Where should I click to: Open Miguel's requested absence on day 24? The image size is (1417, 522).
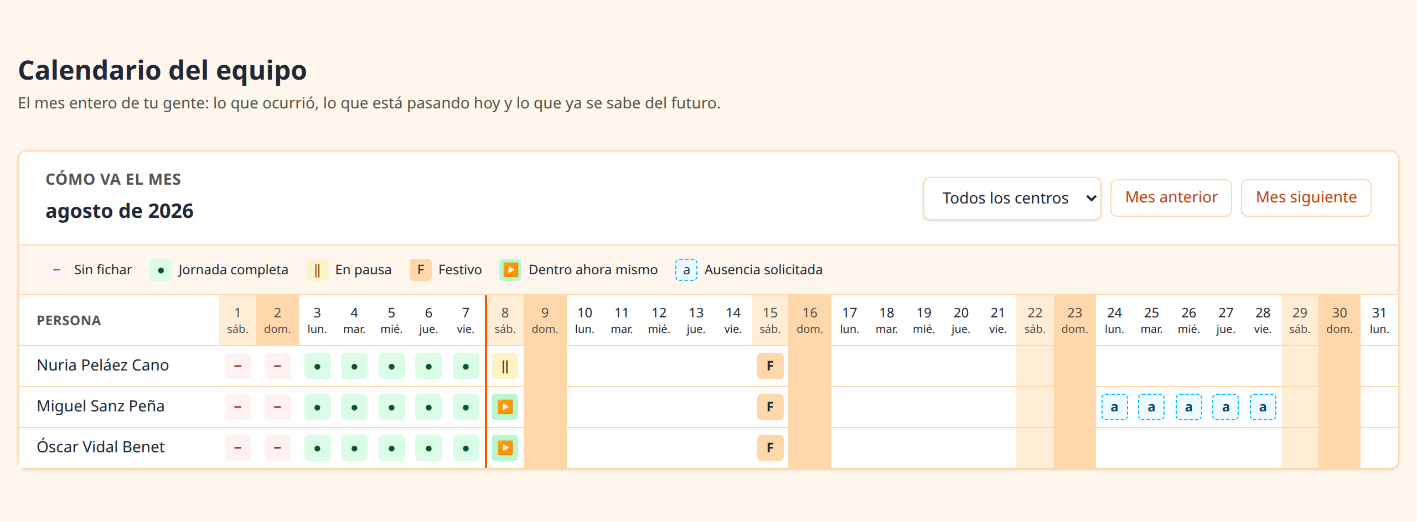click(x=1114, y=407)
